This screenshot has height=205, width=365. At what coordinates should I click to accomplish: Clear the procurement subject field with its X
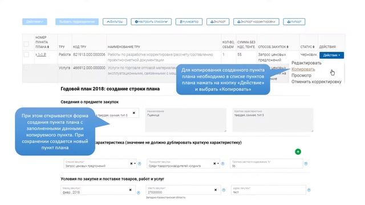[134, 113]
